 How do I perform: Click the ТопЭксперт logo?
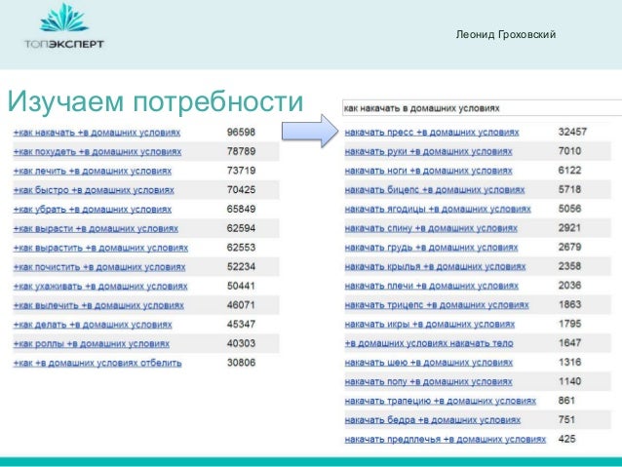(64, 26)
